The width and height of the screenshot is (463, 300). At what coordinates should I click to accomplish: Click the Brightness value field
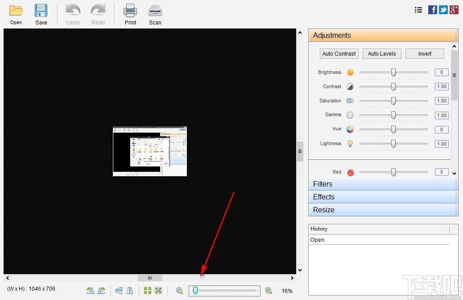(x=442, y=72)
